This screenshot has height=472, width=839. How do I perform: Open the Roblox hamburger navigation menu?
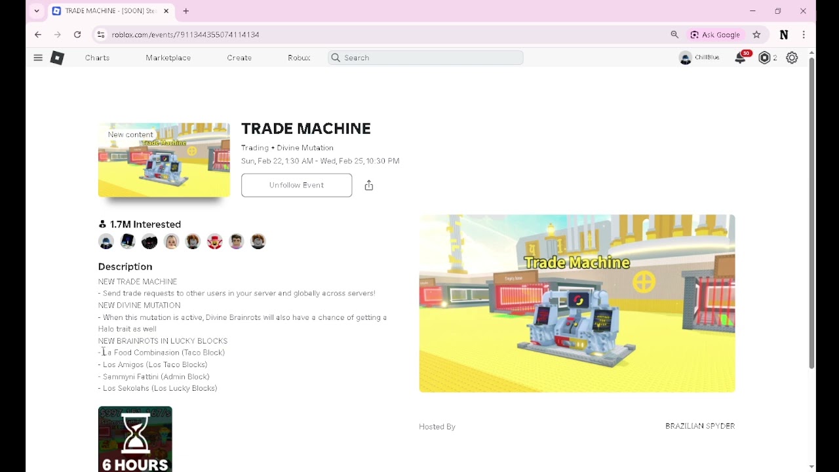tap(38, 58)
